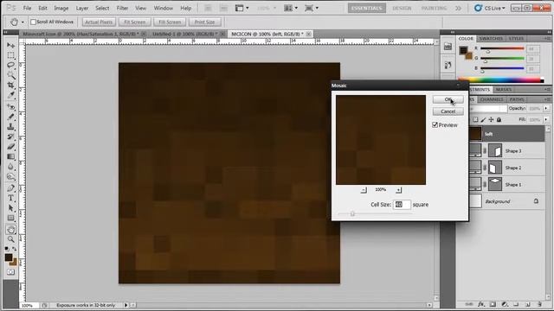Switch to the Masks tab
Screen dimensions: 554x311
click(x=504, y=90)
